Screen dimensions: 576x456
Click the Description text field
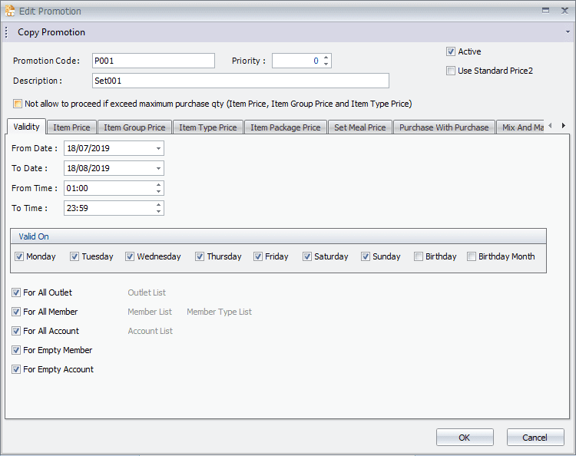[240, 81]
